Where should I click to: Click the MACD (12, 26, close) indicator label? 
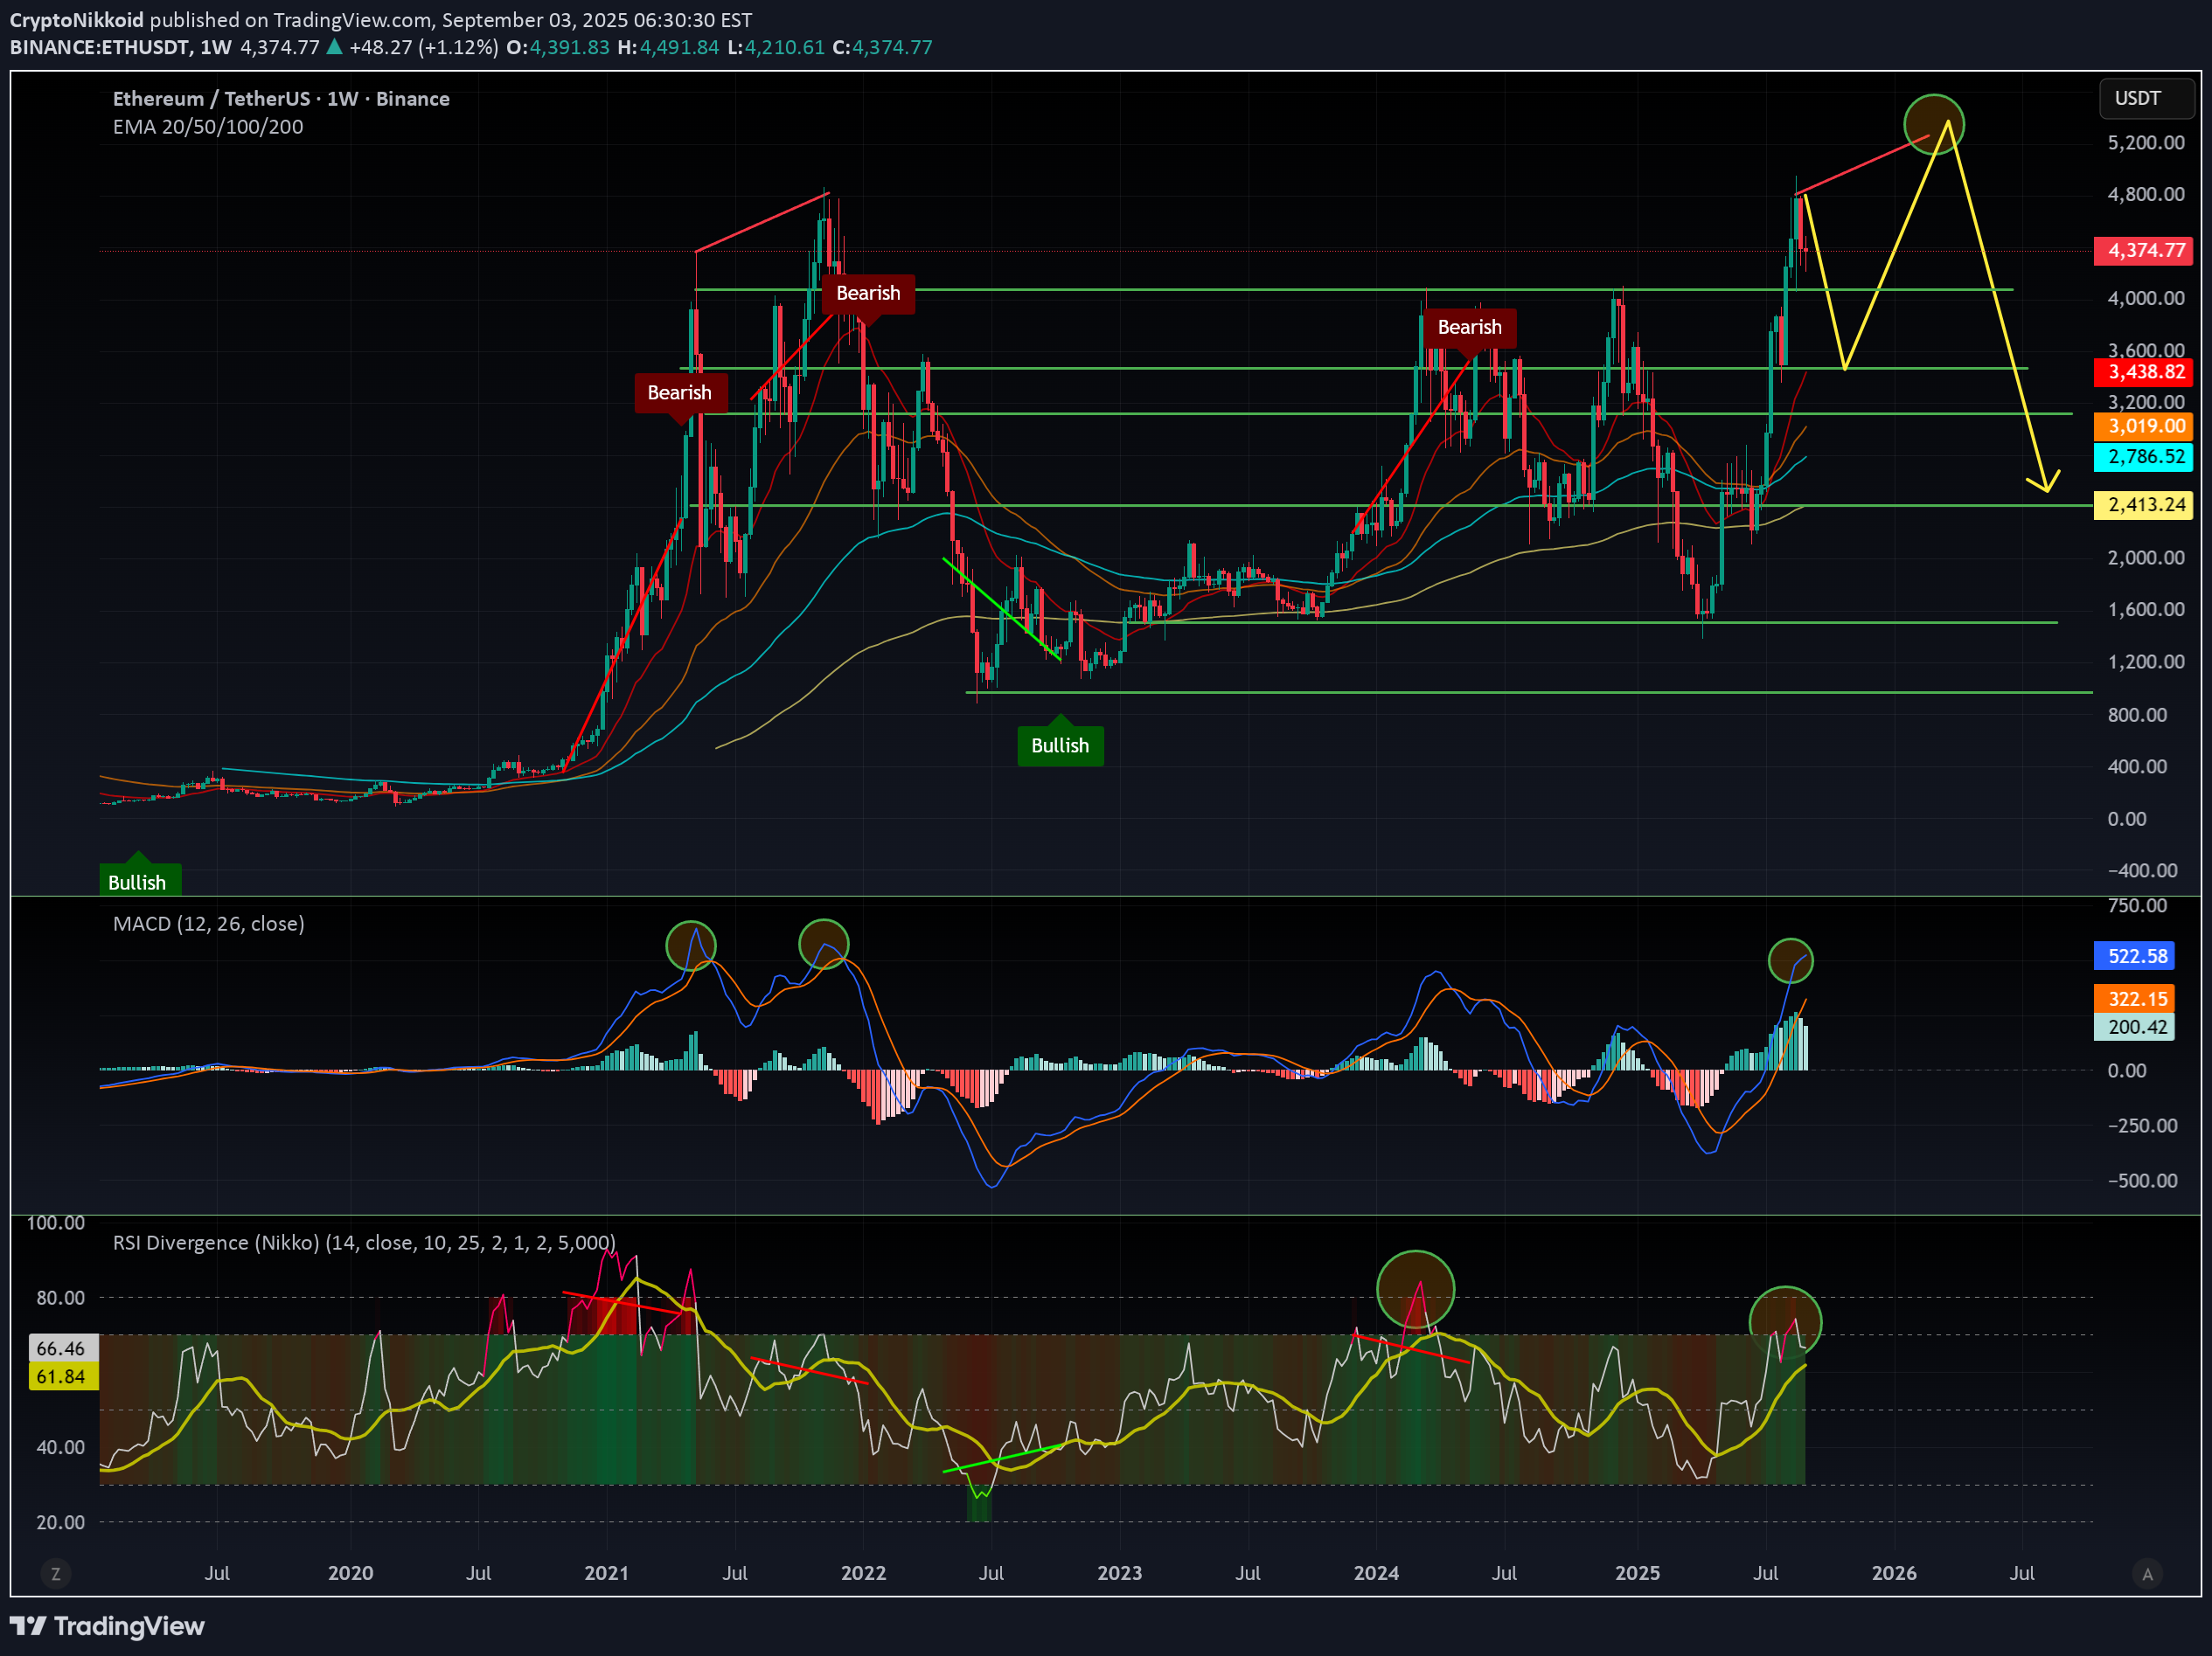coord(209,924)
